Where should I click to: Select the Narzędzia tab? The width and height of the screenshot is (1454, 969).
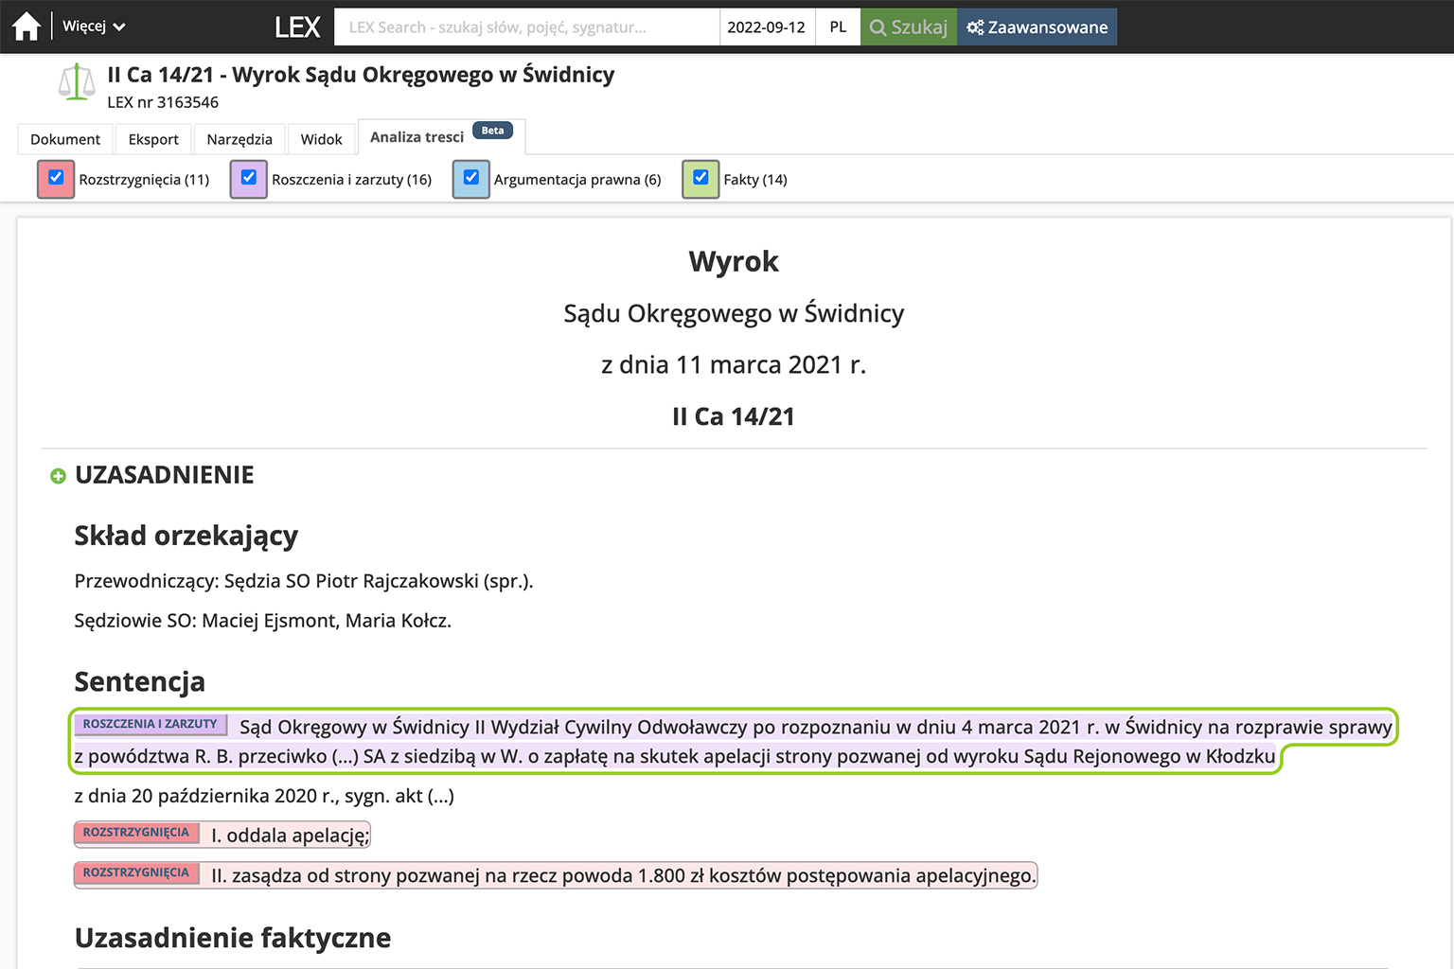point(239,139)
